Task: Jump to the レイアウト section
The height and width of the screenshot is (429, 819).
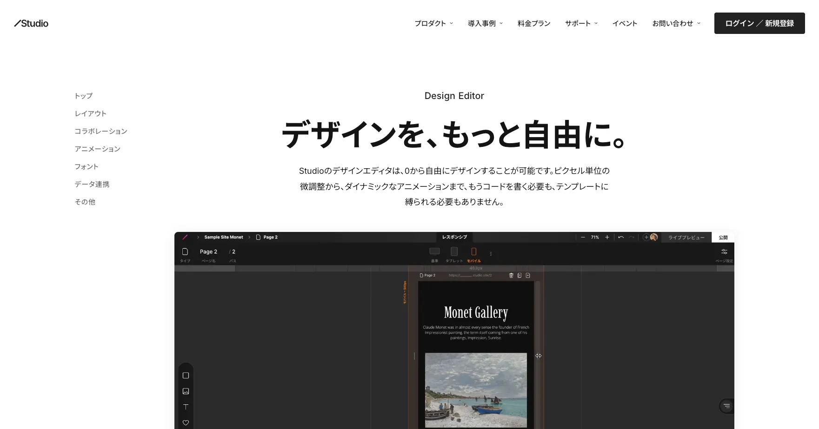Action: click(x=91, y=113)
